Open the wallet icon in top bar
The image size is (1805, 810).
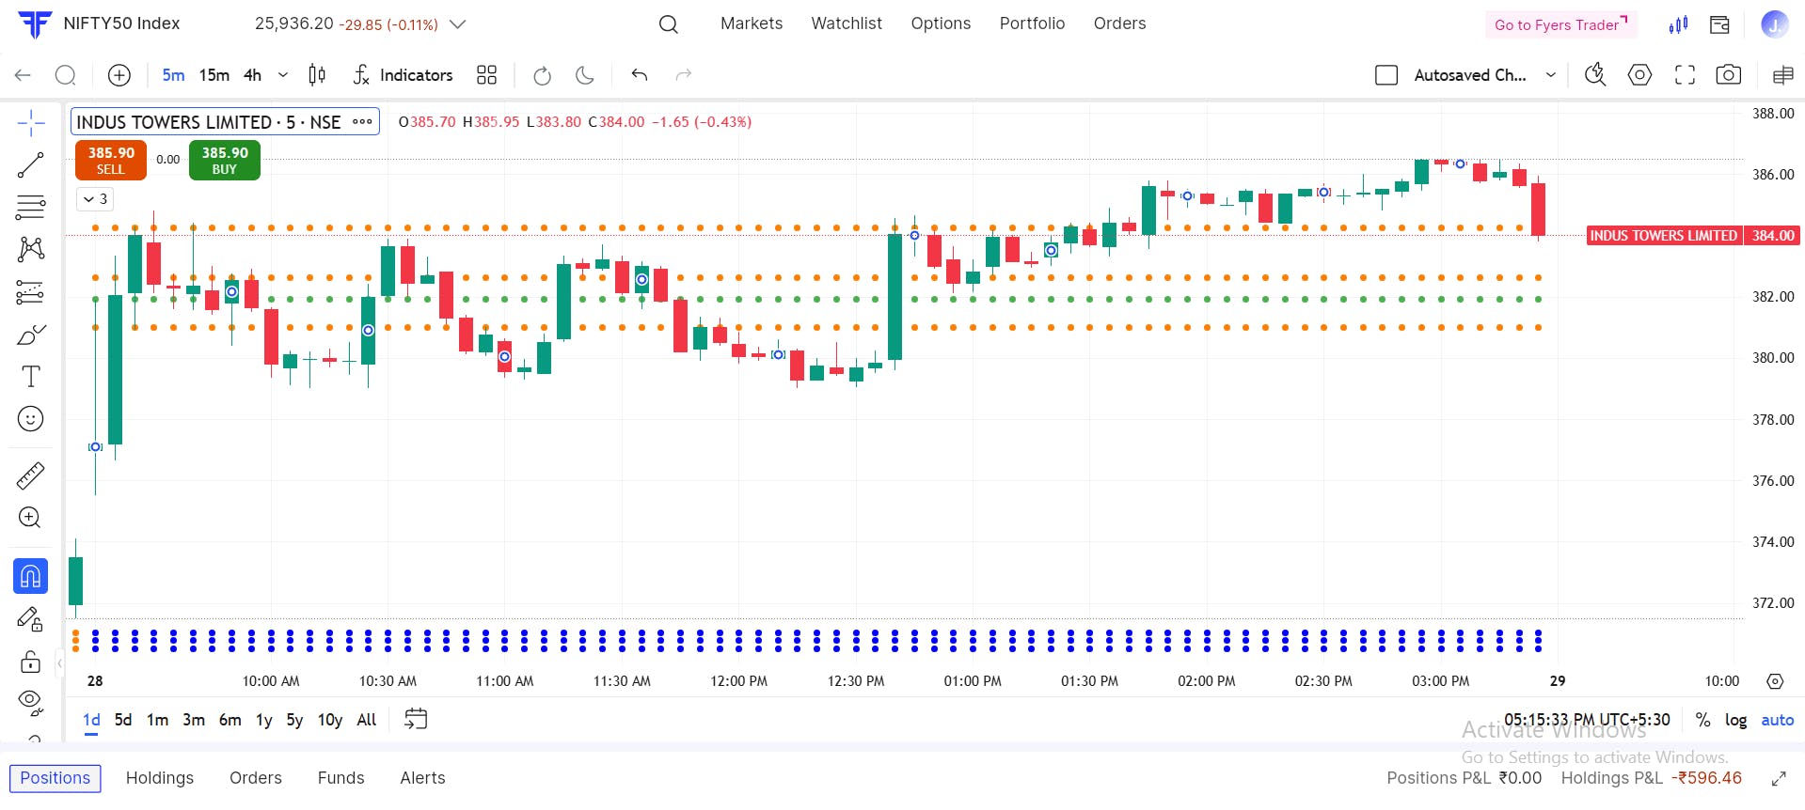(x=1719, y=24)
